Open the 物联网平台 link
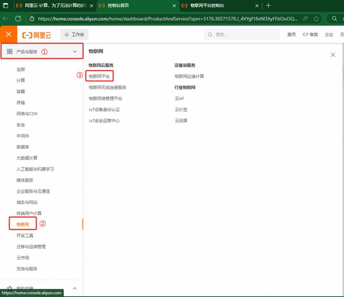The image size is (344, 297). 99,76
